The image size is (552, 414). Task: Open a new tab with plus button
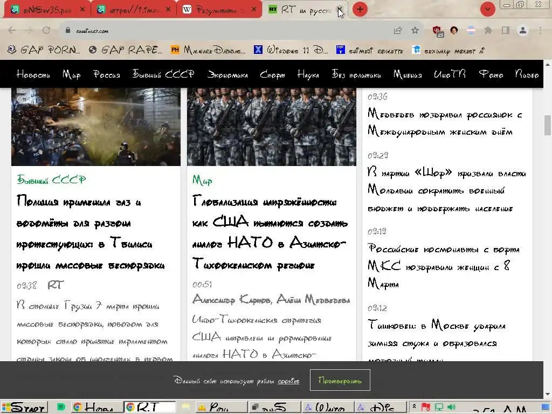pyautogui.click(x=360, y=10)
